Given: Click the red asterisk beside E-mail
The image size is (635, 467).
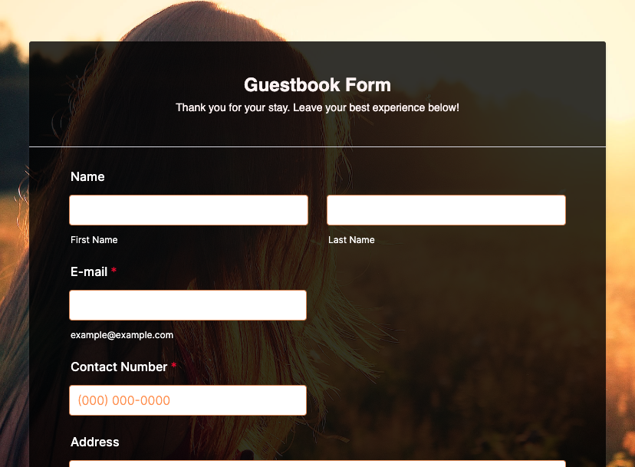Looking at the screenshot, I should point(114,272).
